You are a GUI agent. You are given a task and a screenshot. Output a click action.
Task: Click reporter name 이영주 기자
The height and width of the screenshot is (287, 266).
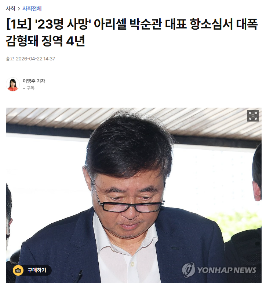pos(34,81)
